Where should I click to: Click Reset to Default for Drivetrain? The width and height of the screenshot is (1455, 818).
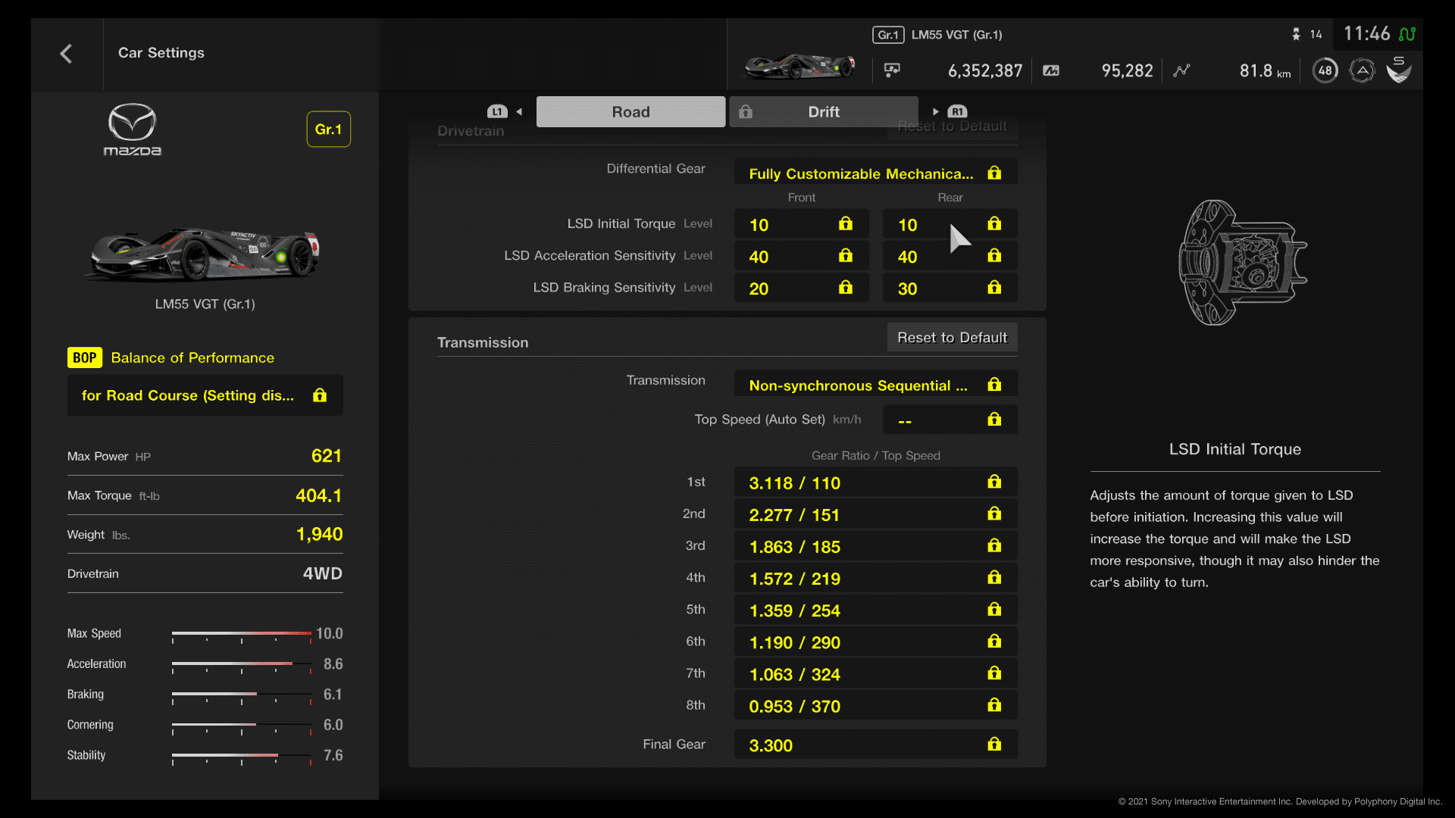click(952, 127)
